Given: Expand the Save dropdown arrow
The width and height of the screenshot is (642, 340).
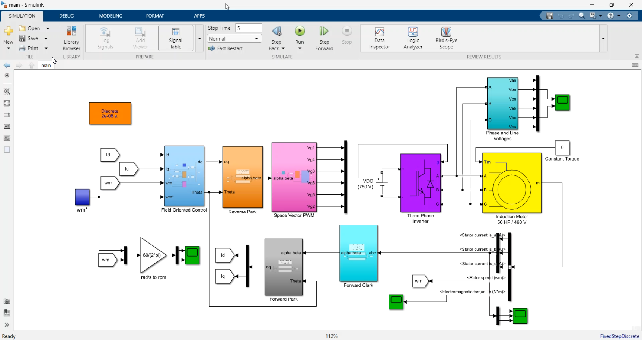Looking at the screenshot, I should point(46,38).
